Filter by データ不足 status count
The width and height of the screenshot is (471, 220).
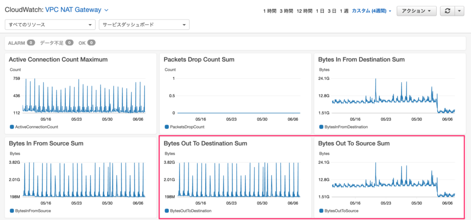click(56, 43)
